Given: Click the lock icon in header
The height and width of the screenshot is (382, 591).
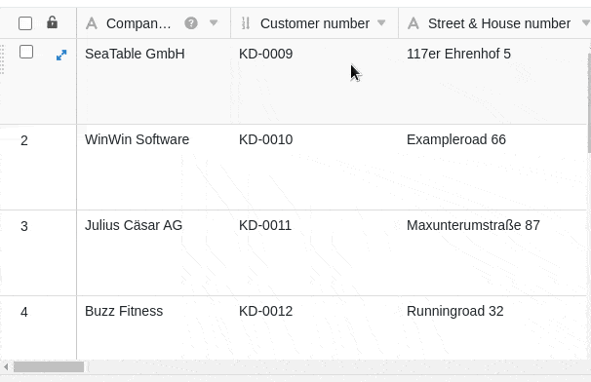Looking at the screenshot, I should [52, 22].
